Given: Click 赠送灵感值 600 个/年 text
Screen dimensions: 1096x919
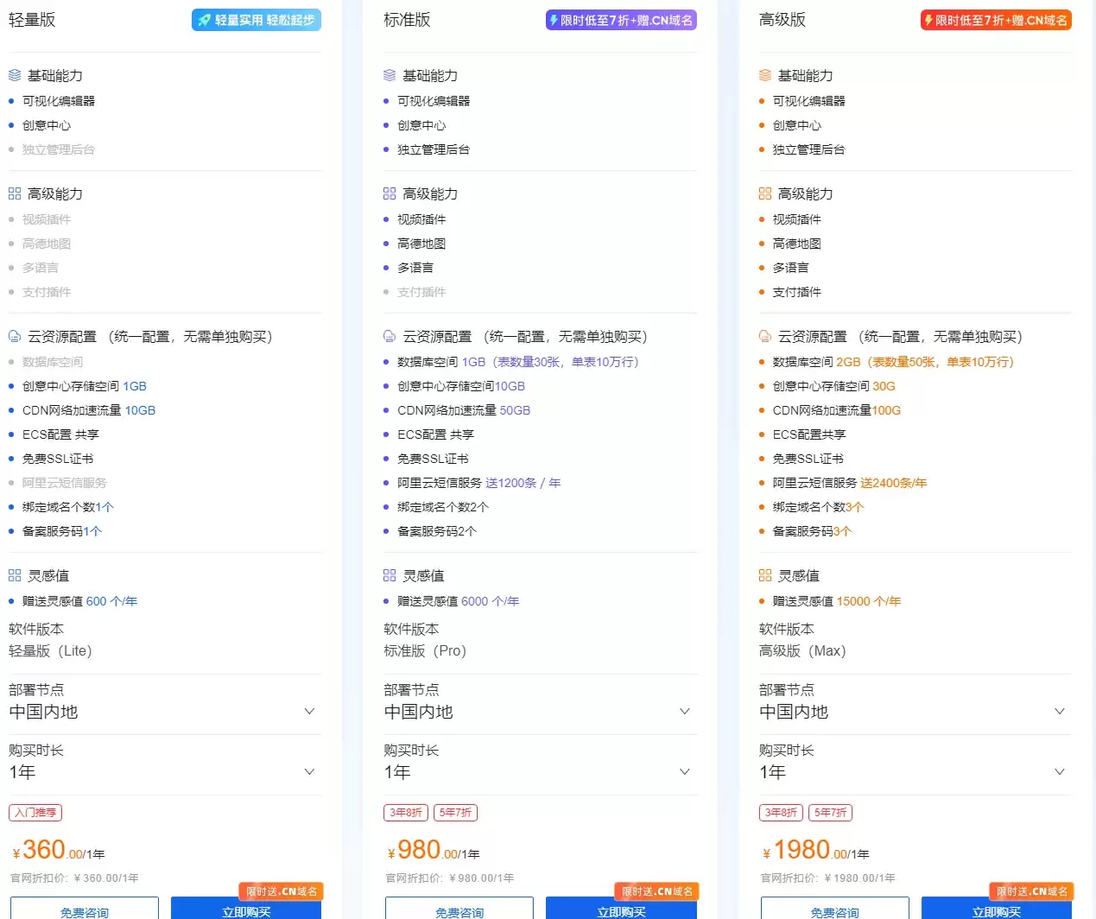Looking at the screenshot, I should click(79, 601).
